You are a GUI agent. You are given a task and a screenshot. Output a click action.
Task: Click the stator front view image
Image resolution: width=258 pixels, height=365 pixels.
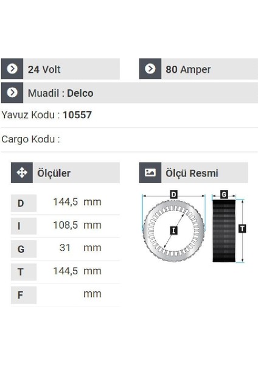174,231
